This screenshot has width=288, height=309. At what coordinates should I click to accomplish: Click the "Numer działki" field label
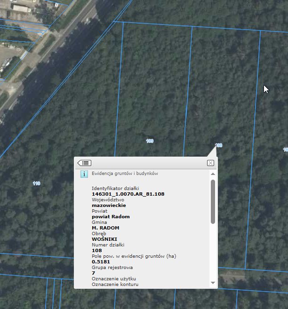point(108,245)
